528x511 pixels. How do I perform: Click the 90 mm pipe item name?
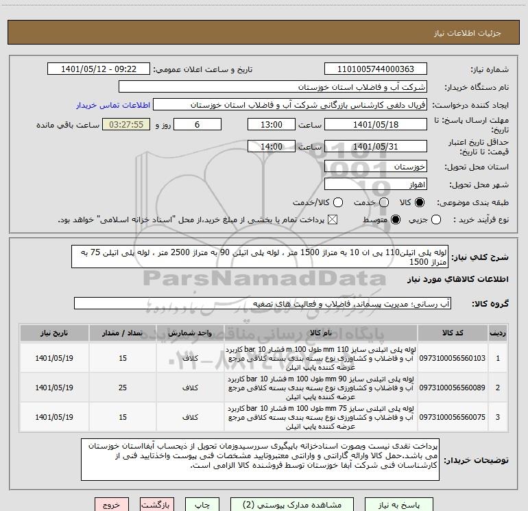[x=321, y=388]
